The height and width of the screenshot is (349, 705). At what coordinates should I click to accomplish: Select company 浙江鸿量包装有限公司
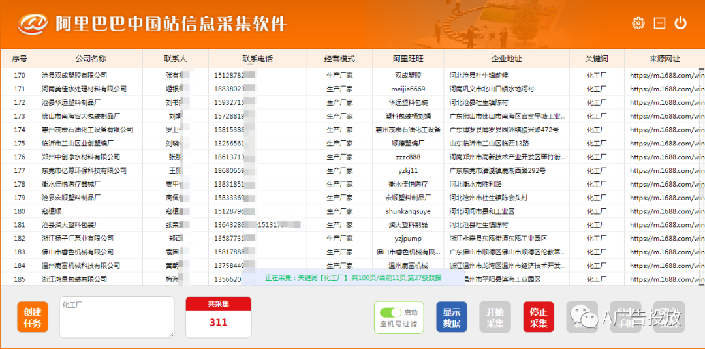pyautogui.click(x=74, y=279)
